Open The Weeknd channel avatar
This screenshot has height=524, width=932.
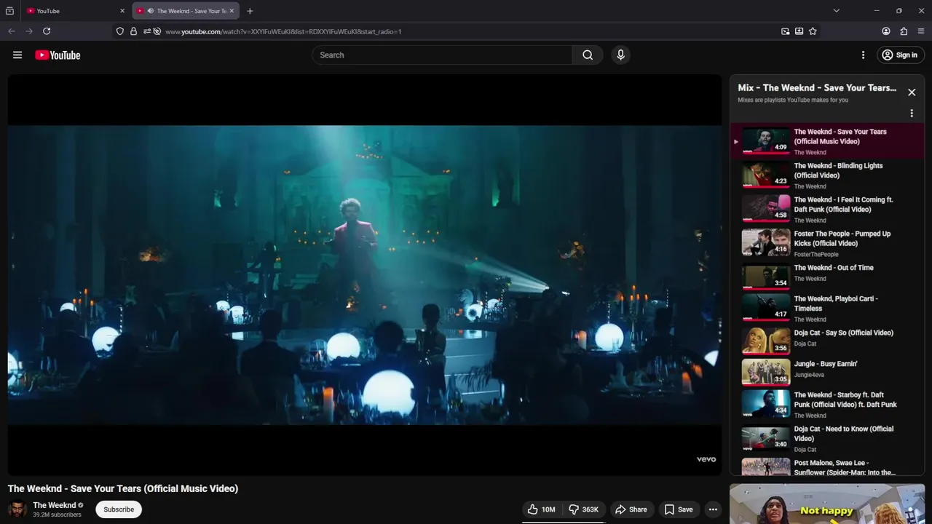[x=17, y=509]
